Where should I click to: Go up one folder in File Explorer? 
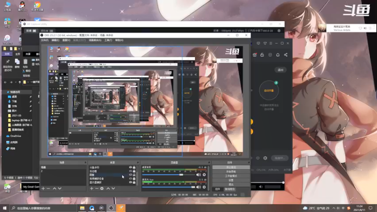(x=20, y=82)
